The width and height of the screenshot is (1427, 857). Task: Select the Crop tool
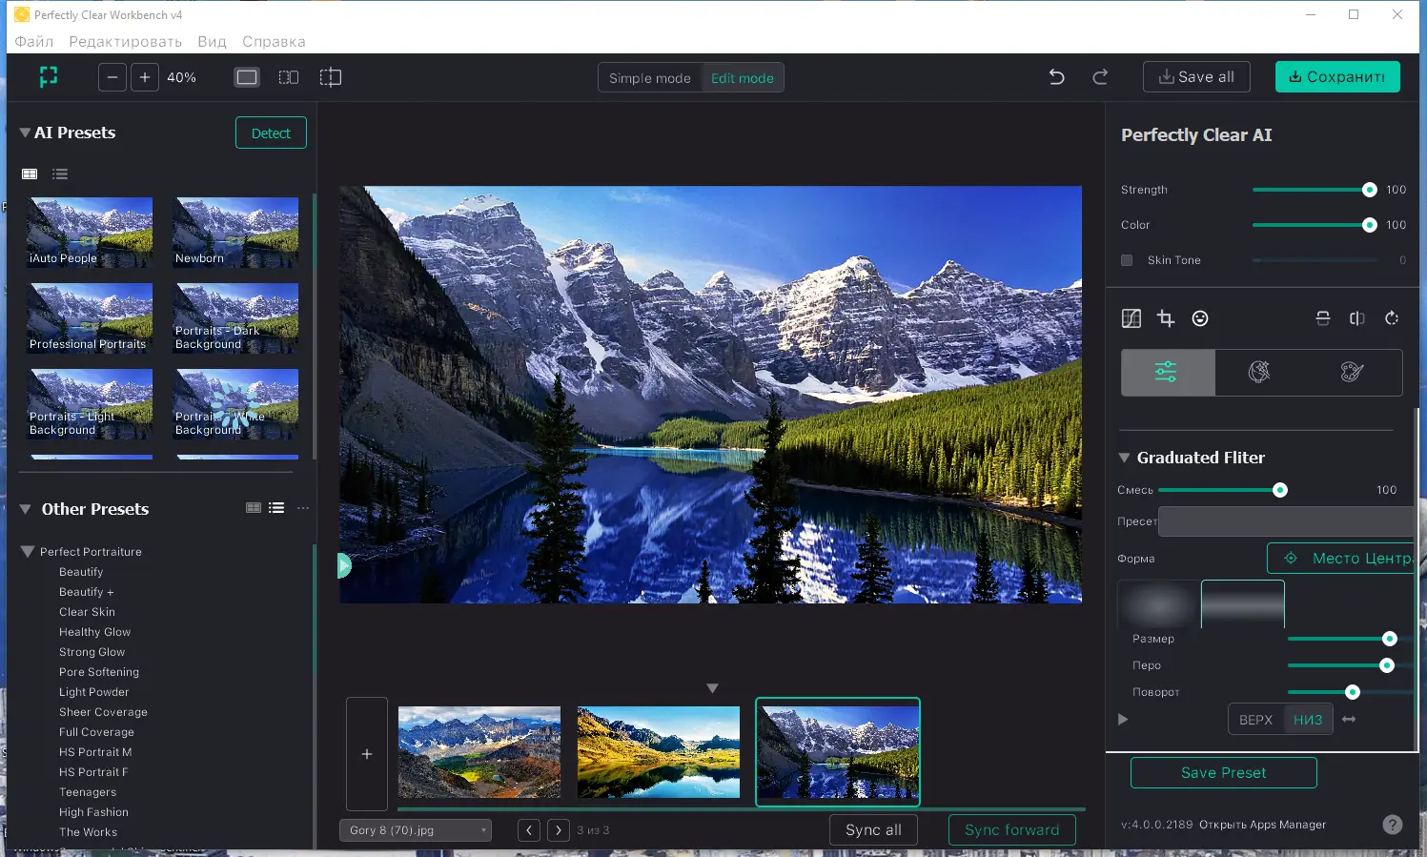[1166, 318]
